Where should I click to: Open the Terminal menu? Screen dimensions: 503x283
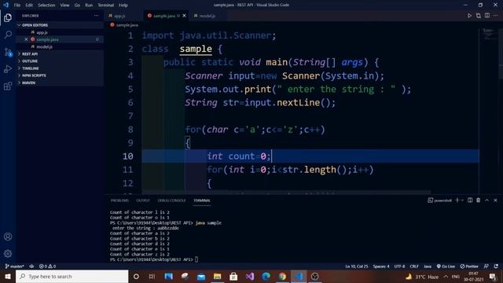pos(106,6)
